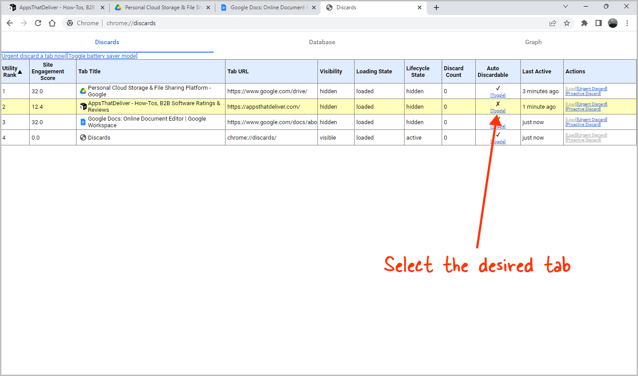Screen dimensions: 638x376
Task: Click the profile avatar icon
Action: (613, 23)
